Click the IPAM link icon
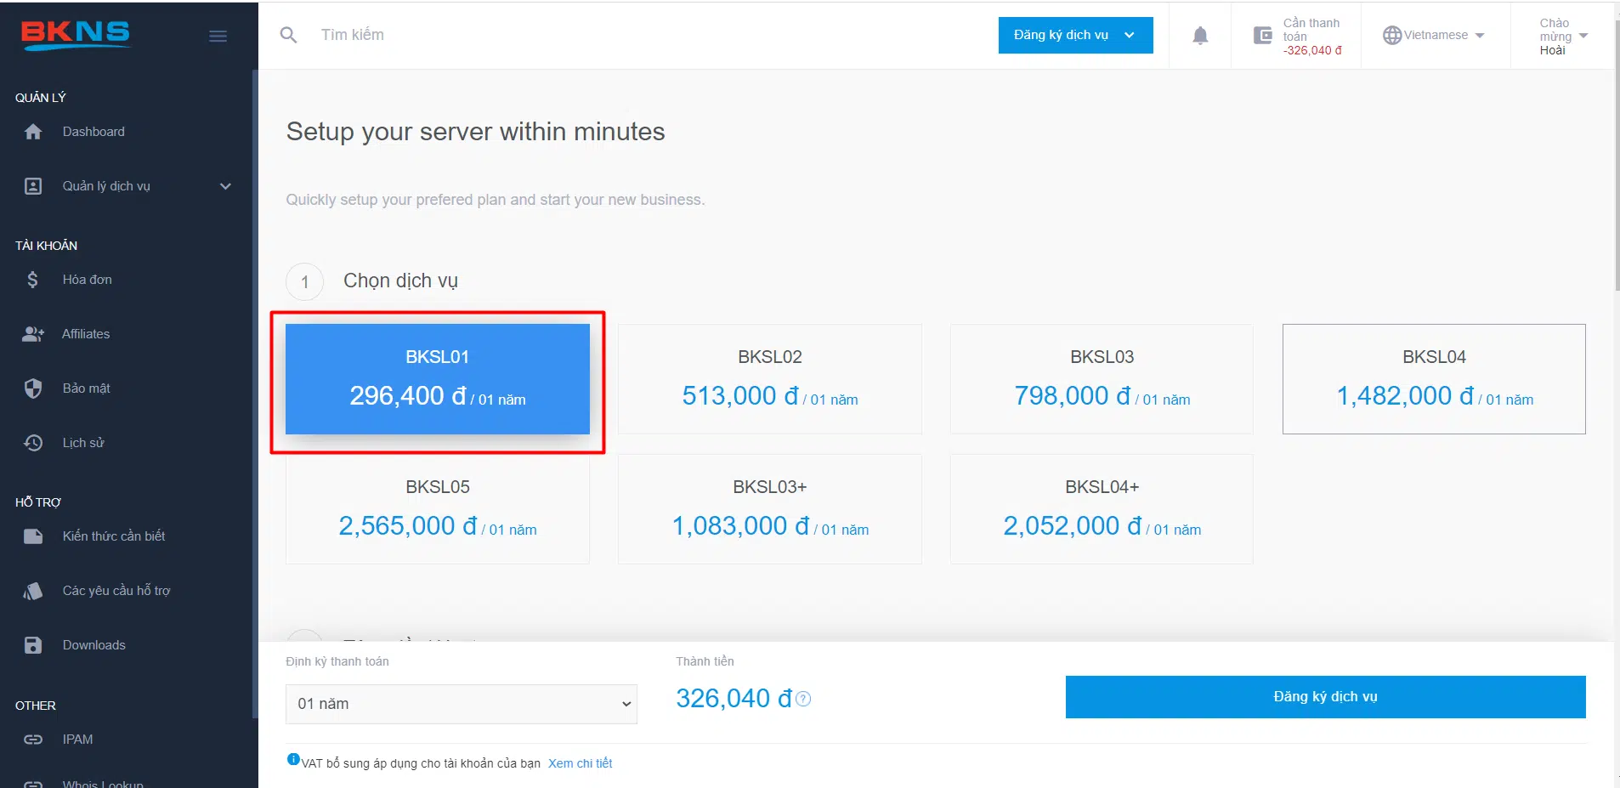The height and width of the screenshot is (788, 1620). (33, 740)
